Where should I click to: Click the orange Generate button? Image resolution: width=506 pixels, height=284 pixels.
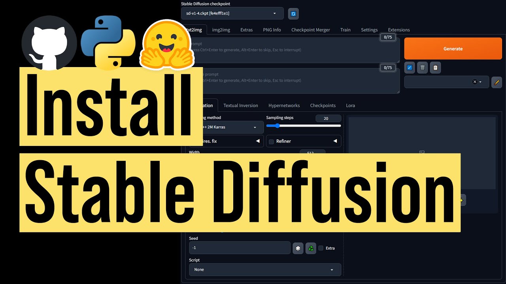pyautogui.click(x=453, y=49)
